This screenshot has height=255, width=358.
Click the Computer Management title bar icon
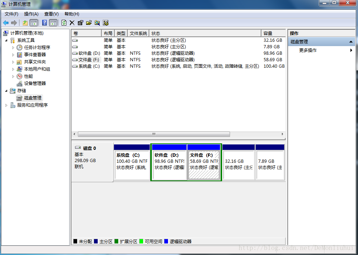pyautogui.click(x=4, y=4)
